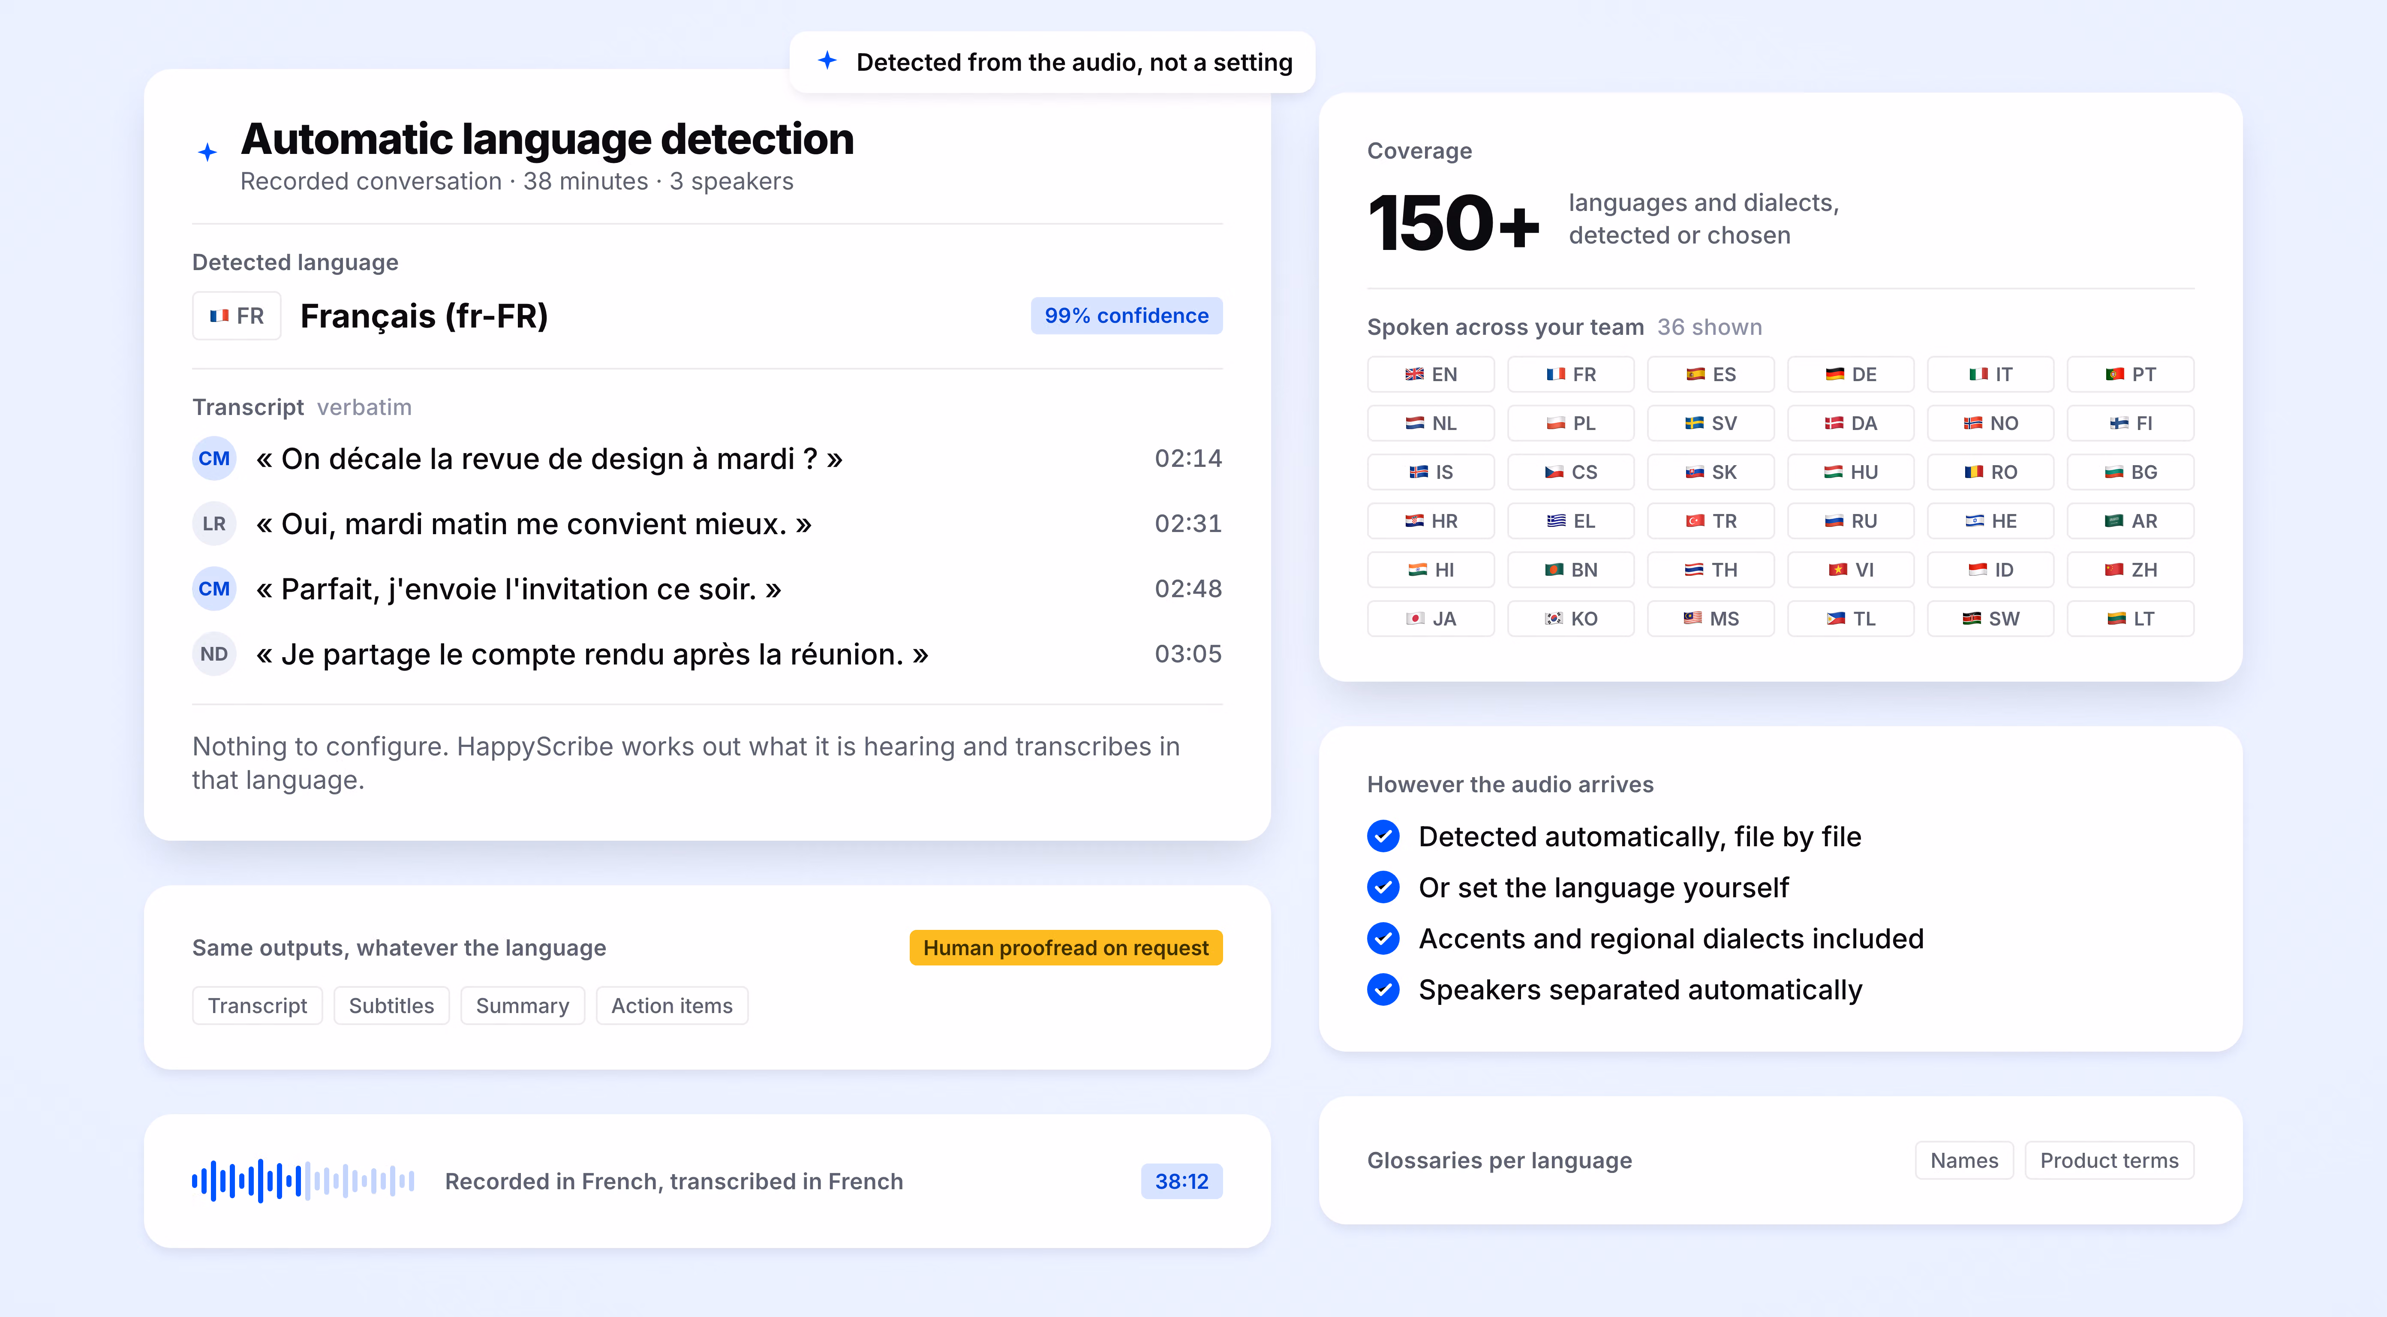2387x1317 pixels.
Task: Click the blue sparkle icon beside Automatic language detection
Action: coord(207,152)
